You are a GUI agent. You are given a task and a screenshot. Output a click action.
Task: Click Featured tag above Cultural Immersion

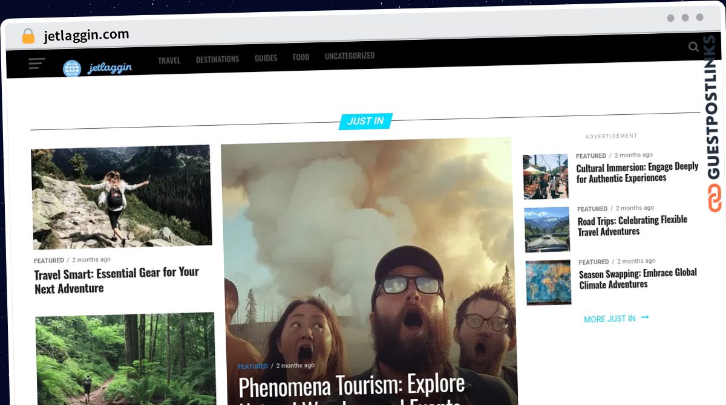(x=591, y=156)
